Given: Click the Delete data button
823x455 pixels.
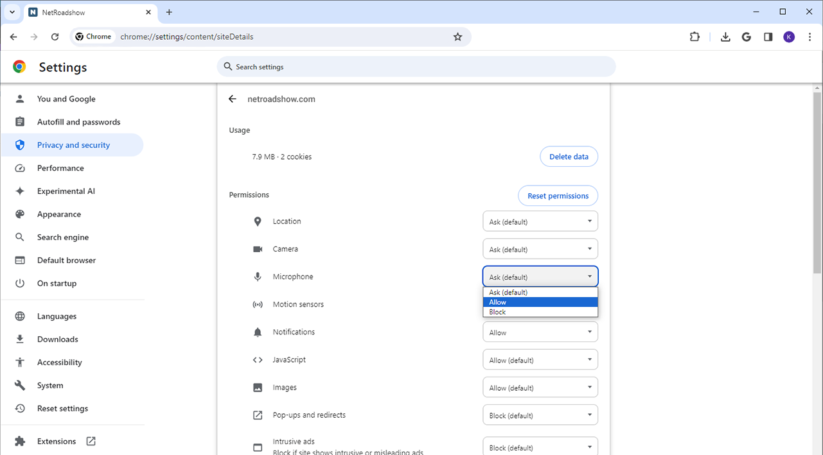Looking at the screenshot, I should [569, 156].
